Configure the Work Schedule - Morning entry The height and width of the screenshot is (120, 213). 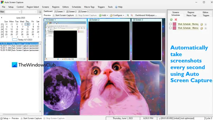pyautogui.click(x=201, y=24)
